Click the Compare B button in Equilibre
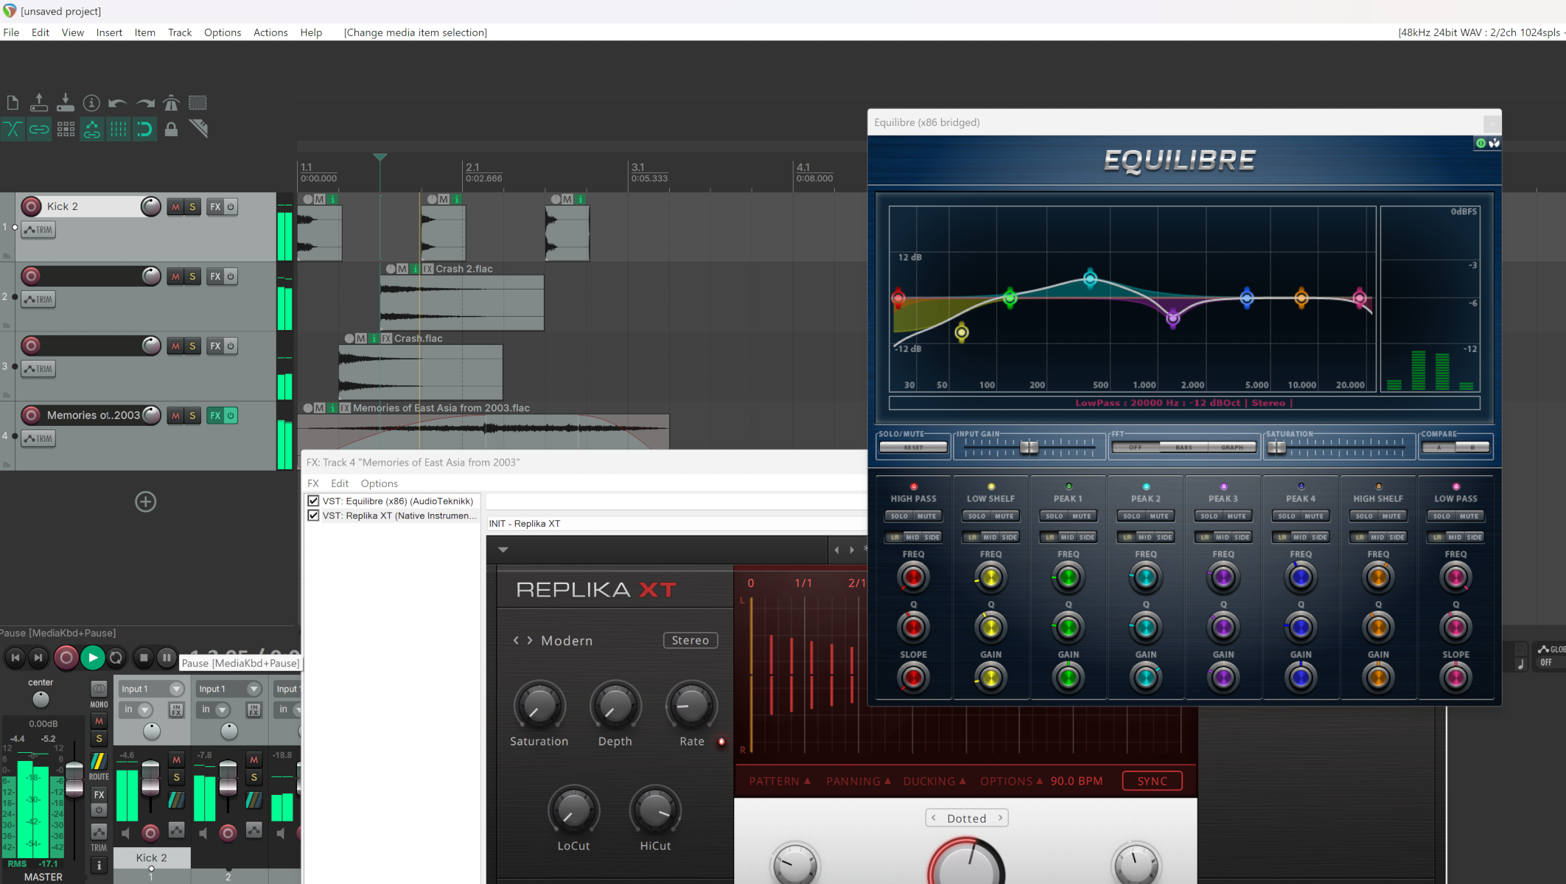Screen dimensions: 1566x884 1472,447
